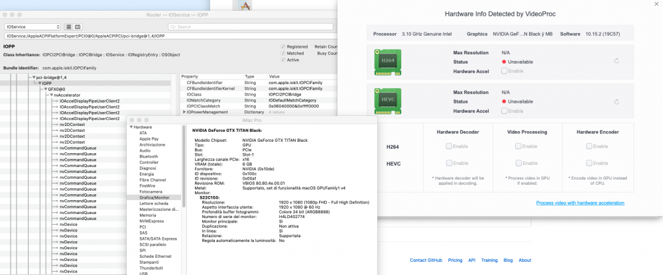The image size is (663, 275).
Task: Select the IOMatchCategory property row
Action: coord(259,101)
